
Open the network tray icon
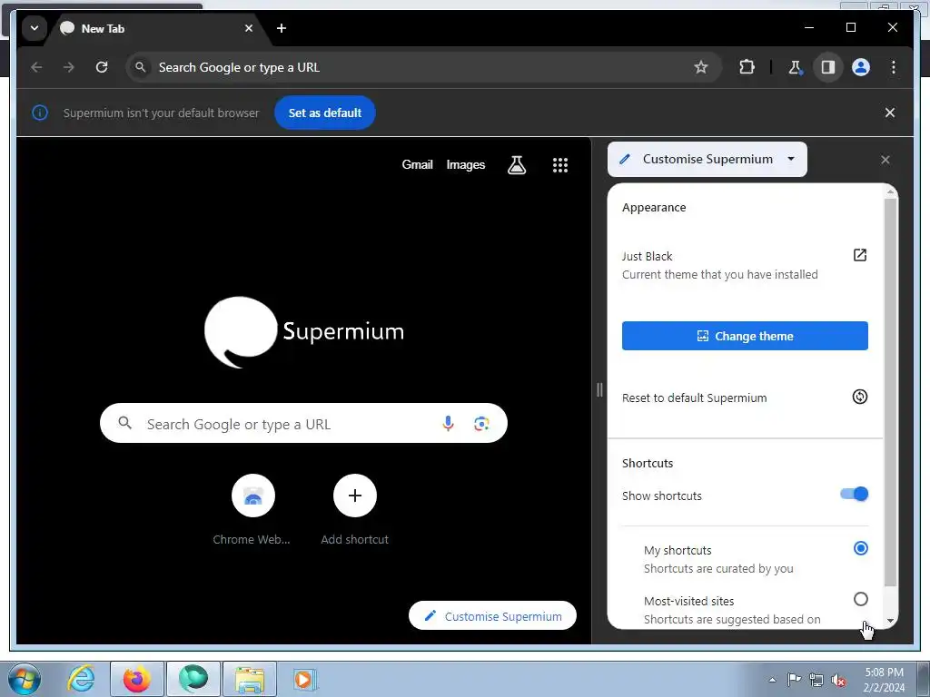[816, 680]
